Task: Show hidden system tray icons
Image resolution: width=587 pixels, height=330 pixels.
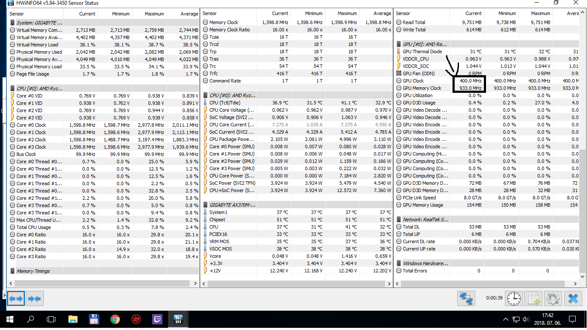Action: 506,319
